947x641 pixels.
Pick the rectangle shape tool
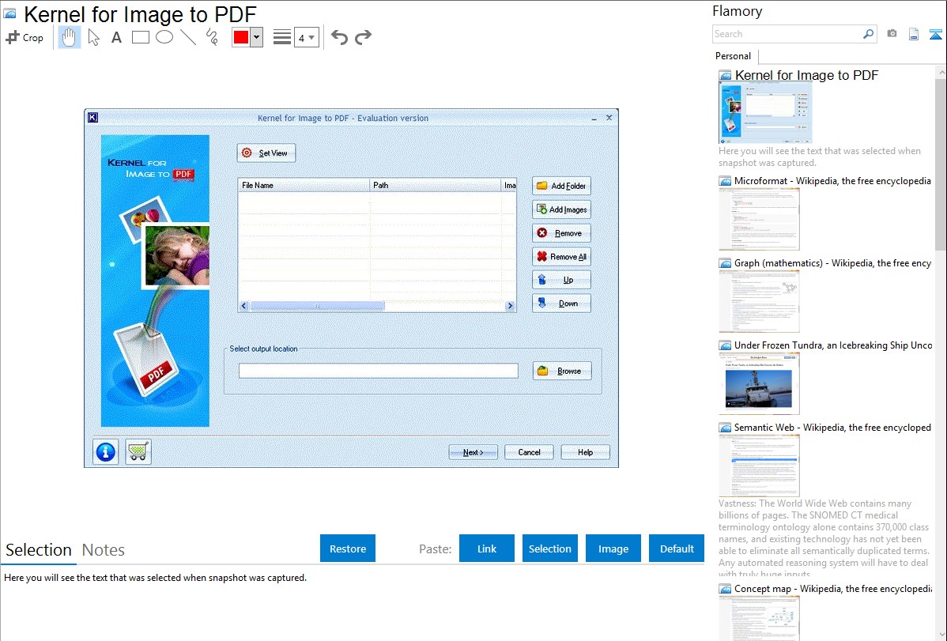pos(140,37)
